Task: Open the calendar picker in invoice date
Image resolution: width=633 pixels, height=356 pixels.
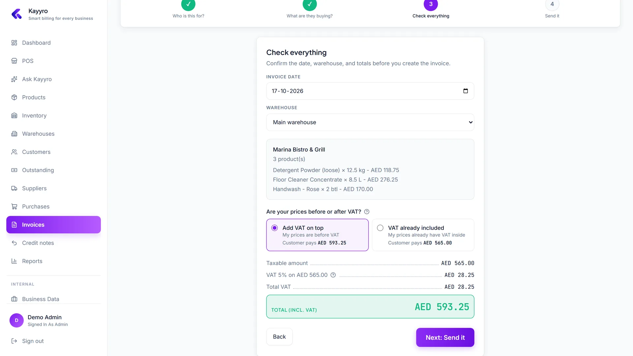Action: (466, 91)
